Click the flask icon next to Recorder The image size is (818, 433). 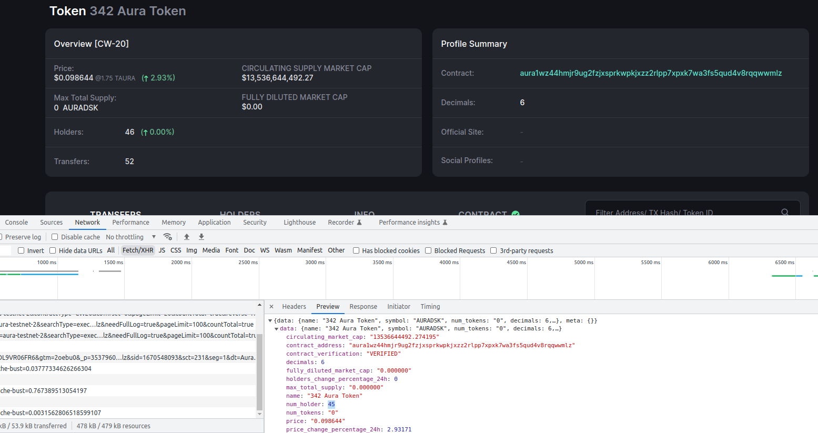(359, 223)
